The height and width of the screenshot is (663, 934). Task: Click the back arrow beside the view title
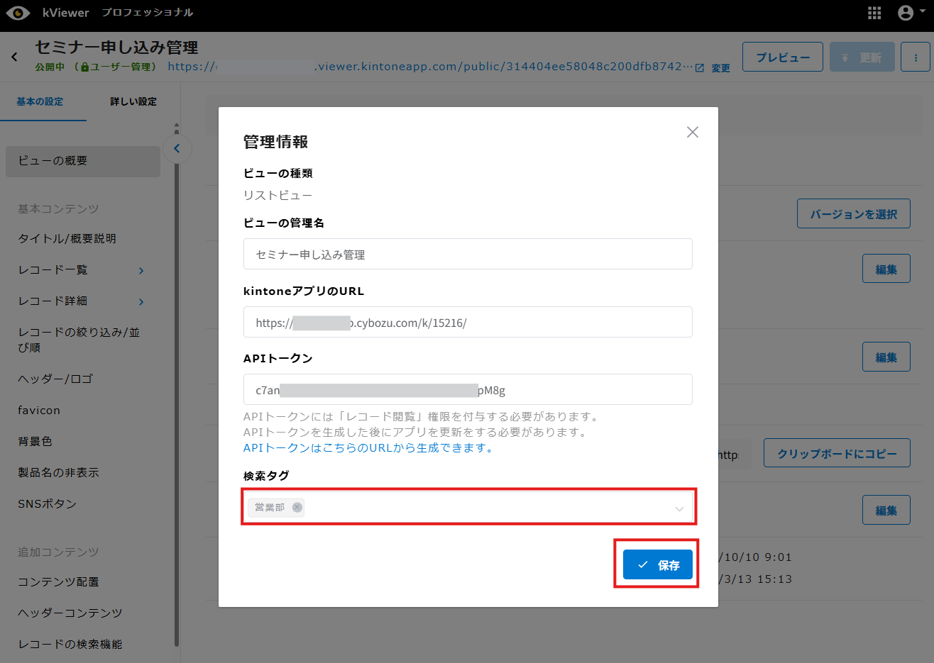[14, 57]
